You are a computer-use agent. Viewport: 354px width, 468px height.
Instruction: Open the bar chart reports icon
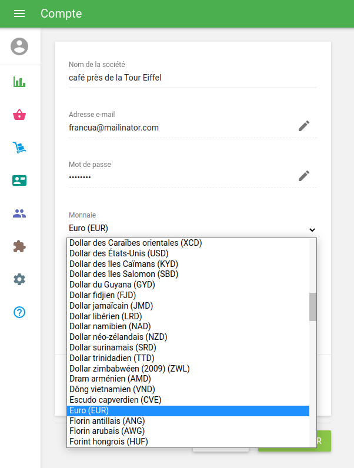pos(19,82)
